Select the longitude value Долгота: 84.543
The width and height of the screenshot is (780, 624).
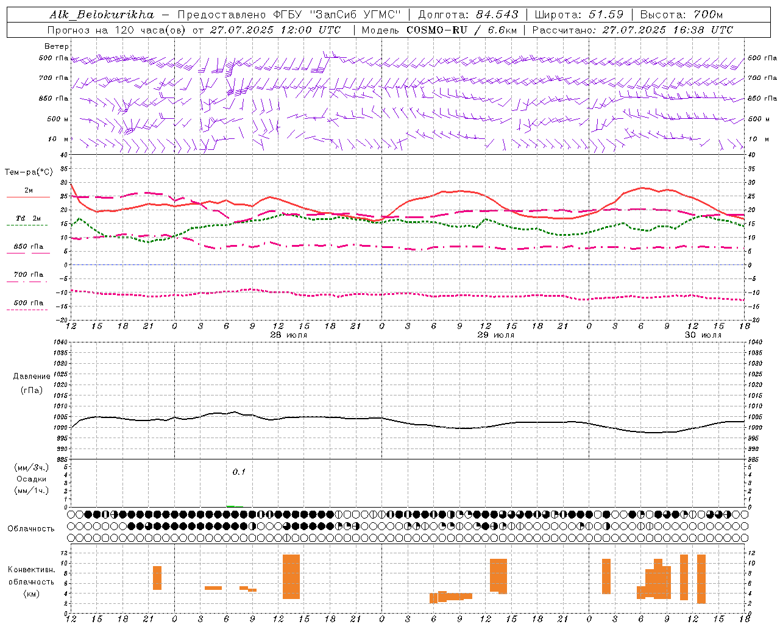tap(468, 15)
